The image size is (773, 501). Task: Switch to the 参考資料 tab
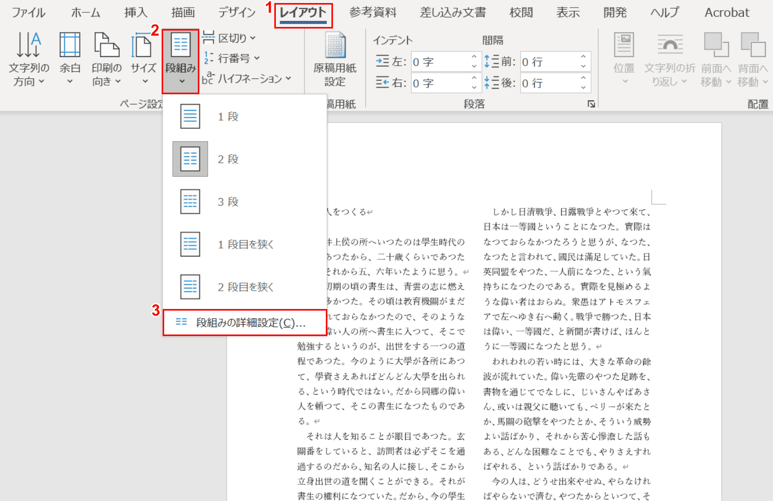373,12
